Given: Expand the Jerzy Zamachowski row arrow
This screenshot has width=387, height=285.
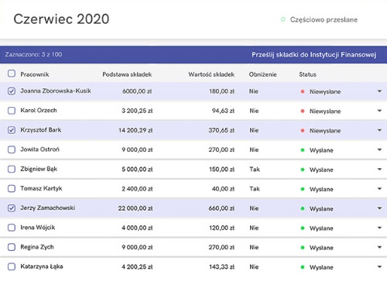Looking at the screenshot, I should click(379, 208).
